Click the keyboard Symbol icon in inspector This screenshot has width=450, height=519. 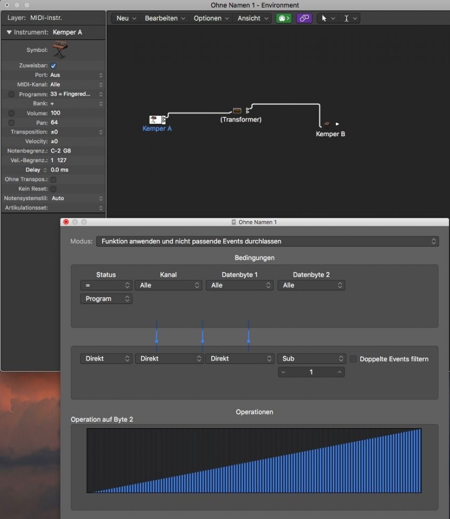coord(60,49)
